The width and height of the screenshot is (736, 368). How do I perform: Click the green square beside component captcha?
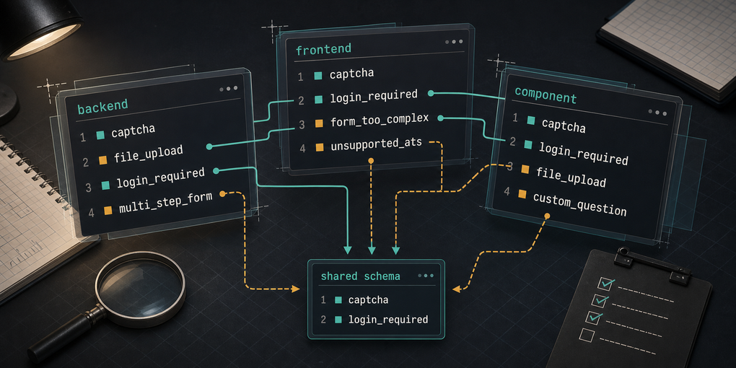coord(530,121)
